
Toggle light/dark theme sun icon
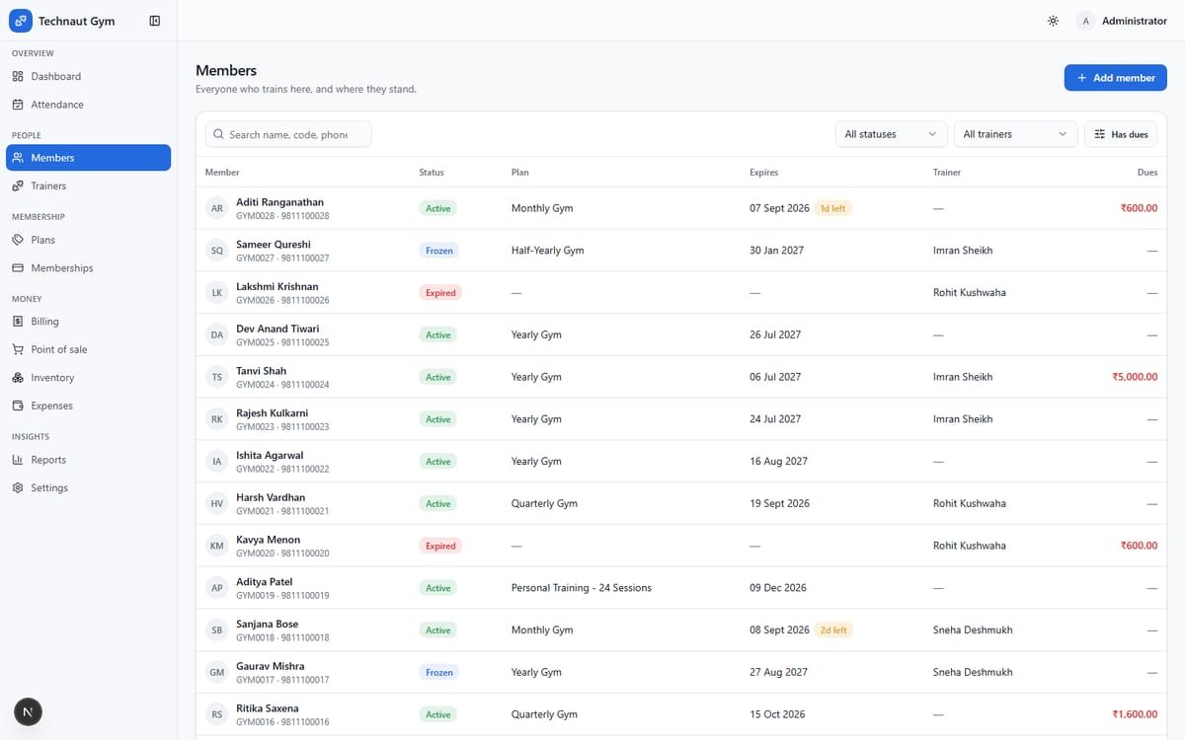1053,21
